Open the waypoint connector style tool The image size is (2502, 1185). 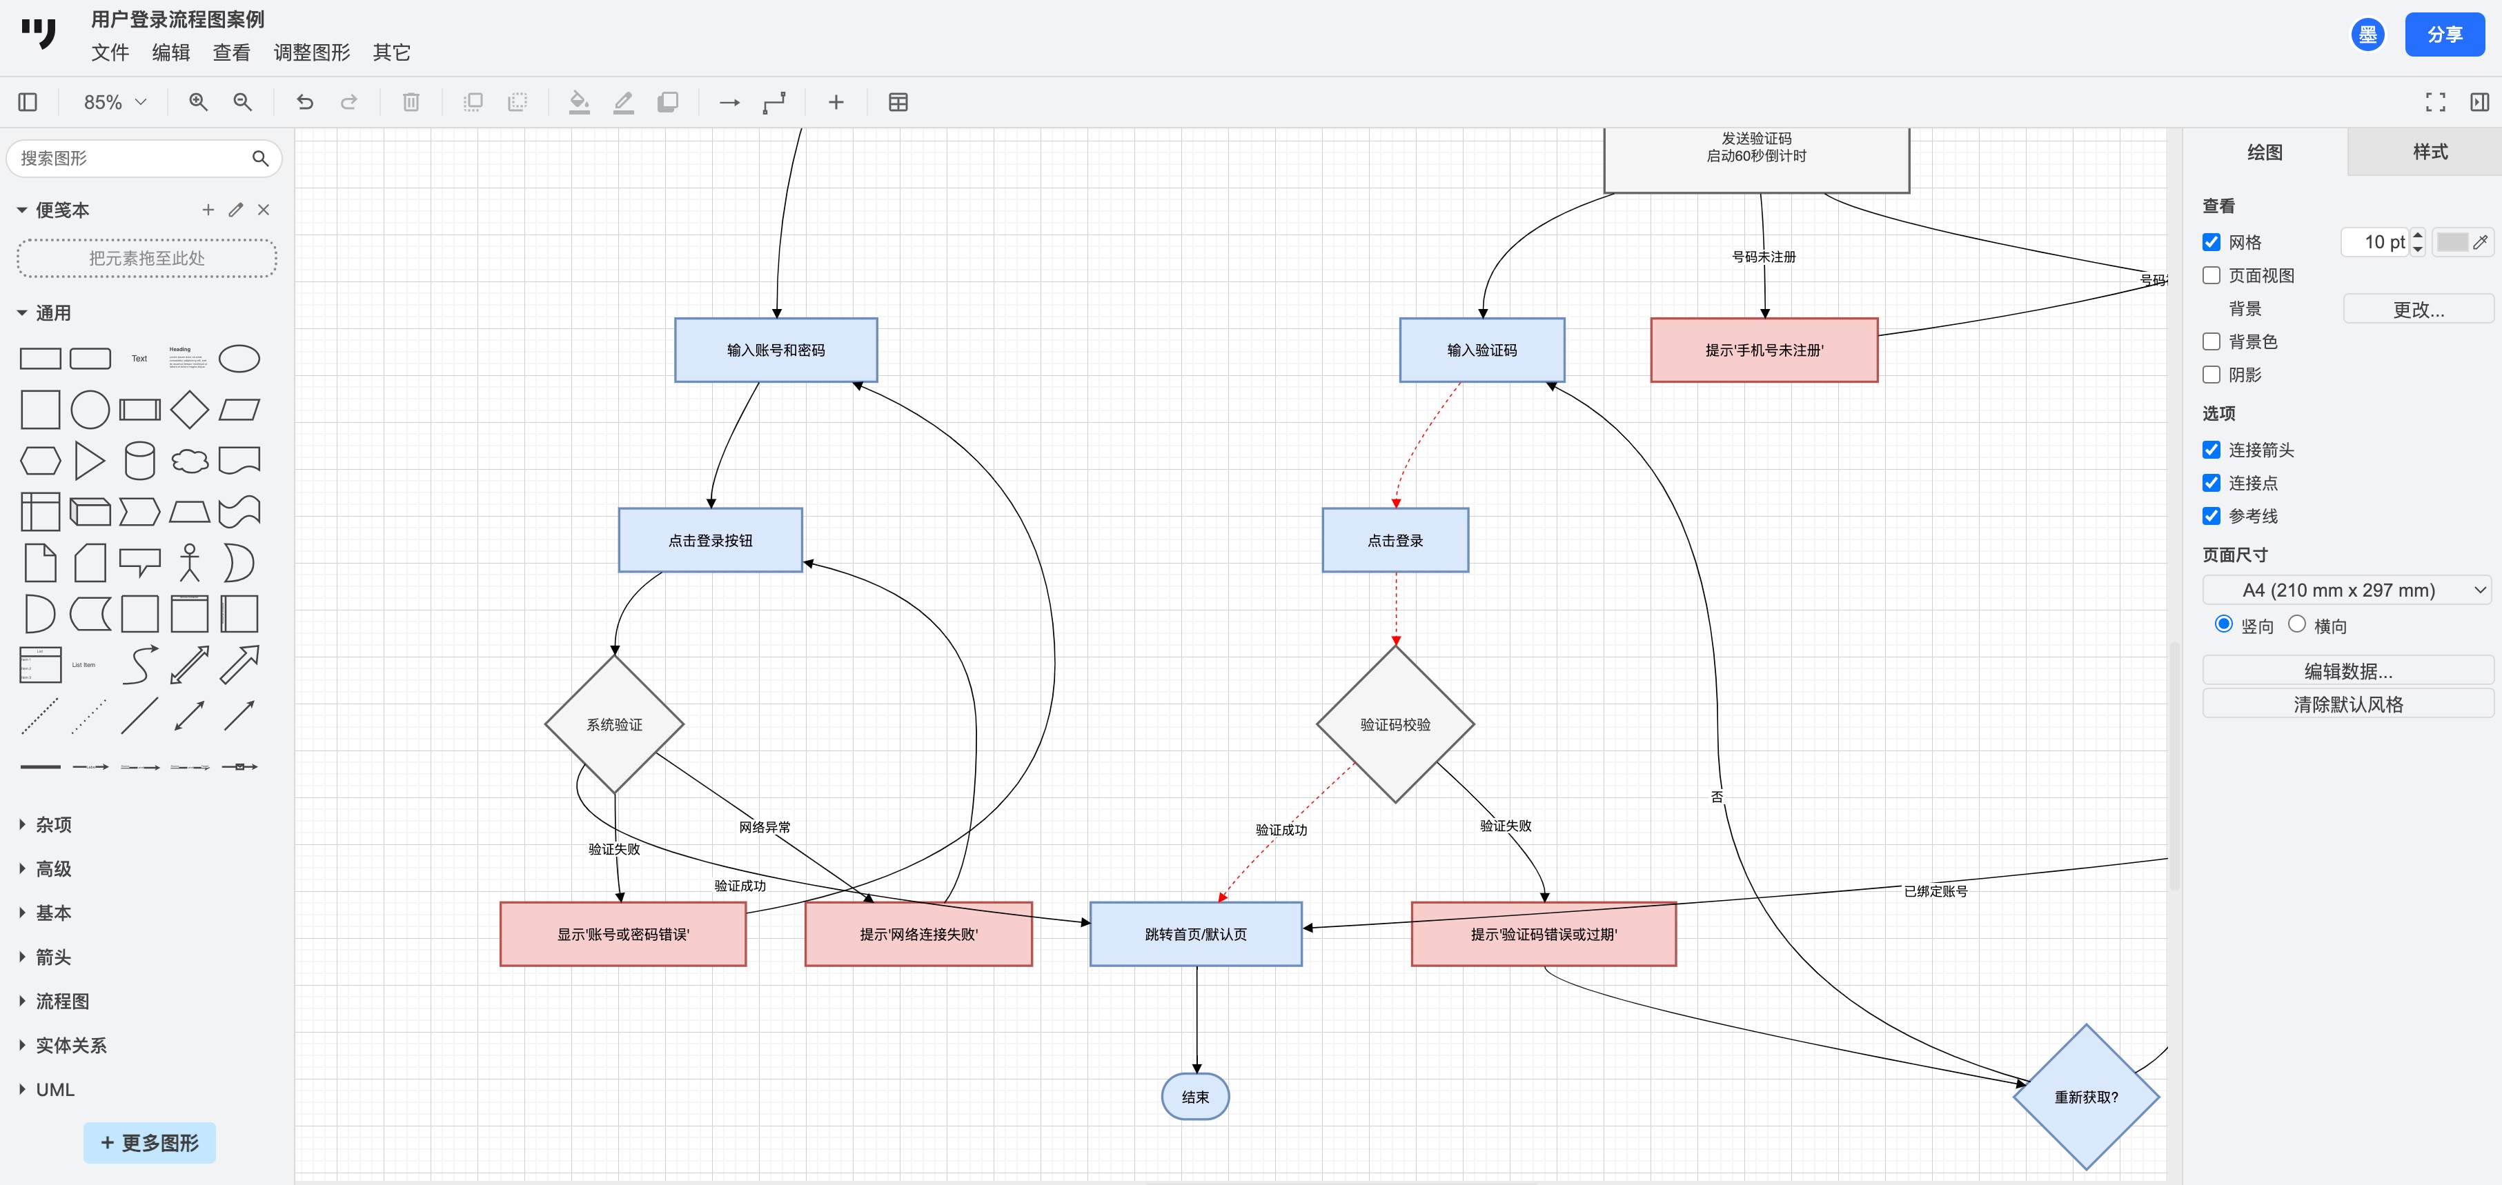[774, 102]
